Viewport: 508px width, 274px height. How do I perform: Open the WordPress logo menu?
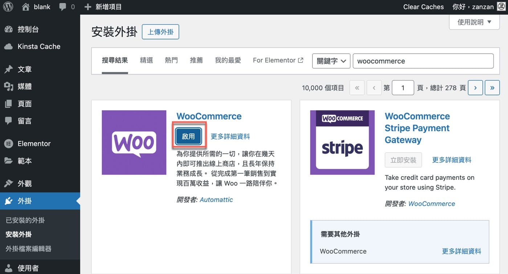pyautogui.click(x=8, y=7)
